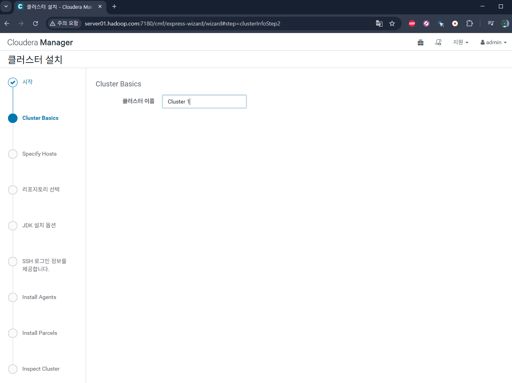Screen dimensions: 512x383
Task: Click the 리포지토리 선택 step circle
Action: 13,190
